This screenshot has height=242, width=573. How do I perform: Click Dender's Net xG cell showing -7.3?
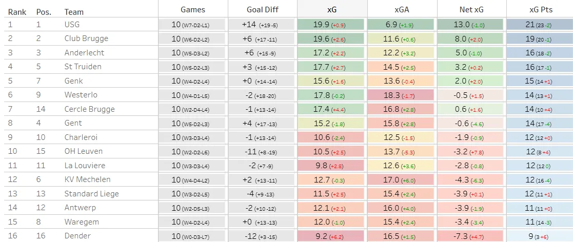[x=471, y=236]
